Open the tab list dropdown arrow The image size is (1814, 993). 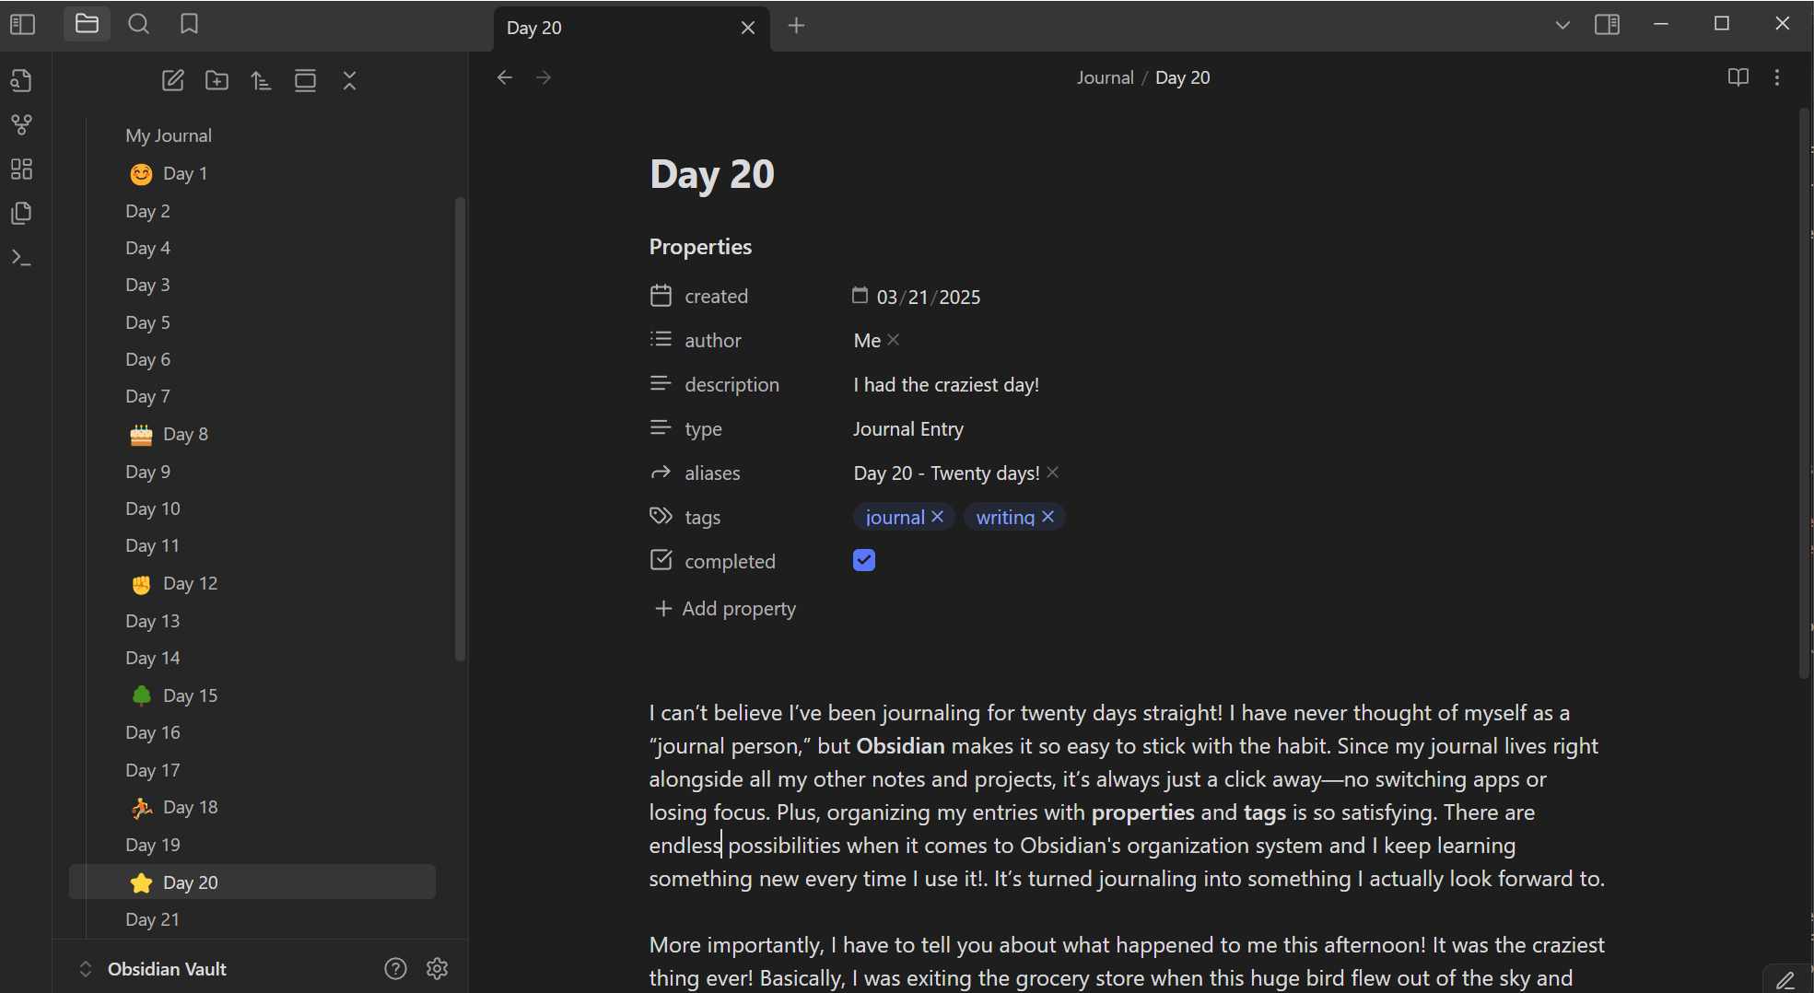[1562, 25]
